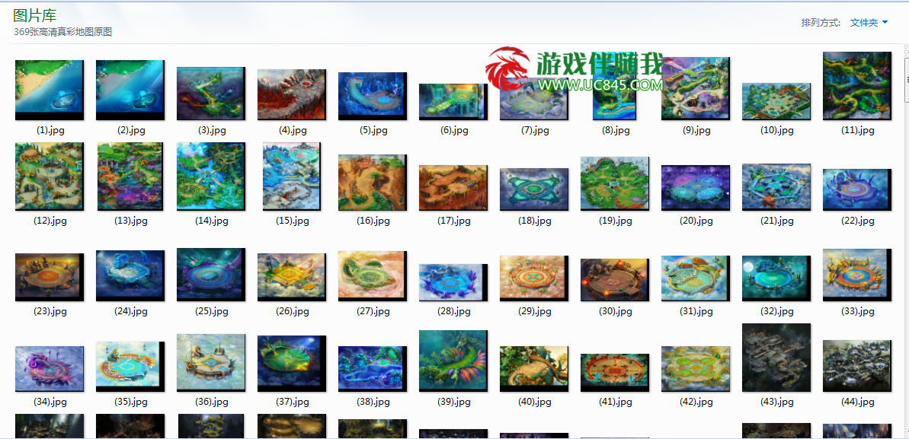Select thumbnail of (28).jpg

tap(453, 282)
